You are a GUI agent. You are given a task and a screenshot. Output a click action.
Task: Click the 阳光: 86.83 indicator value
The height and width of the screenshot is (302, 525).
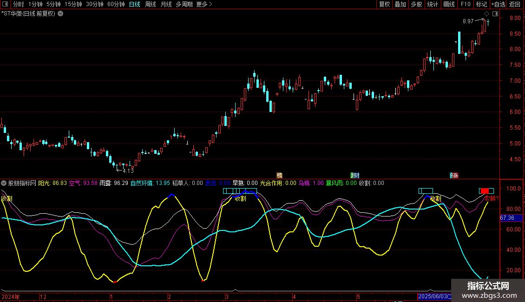coord(52,183)
